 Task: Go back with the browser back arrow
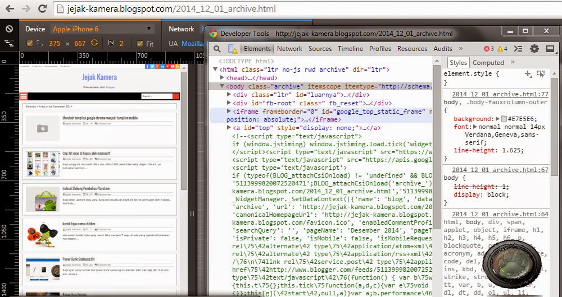click(10, 8)
